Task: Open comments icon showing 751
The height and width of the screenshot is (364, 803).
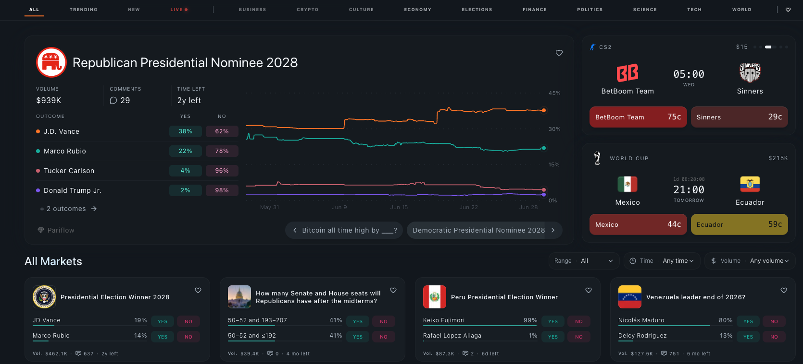Action: (x=664, y=353)
